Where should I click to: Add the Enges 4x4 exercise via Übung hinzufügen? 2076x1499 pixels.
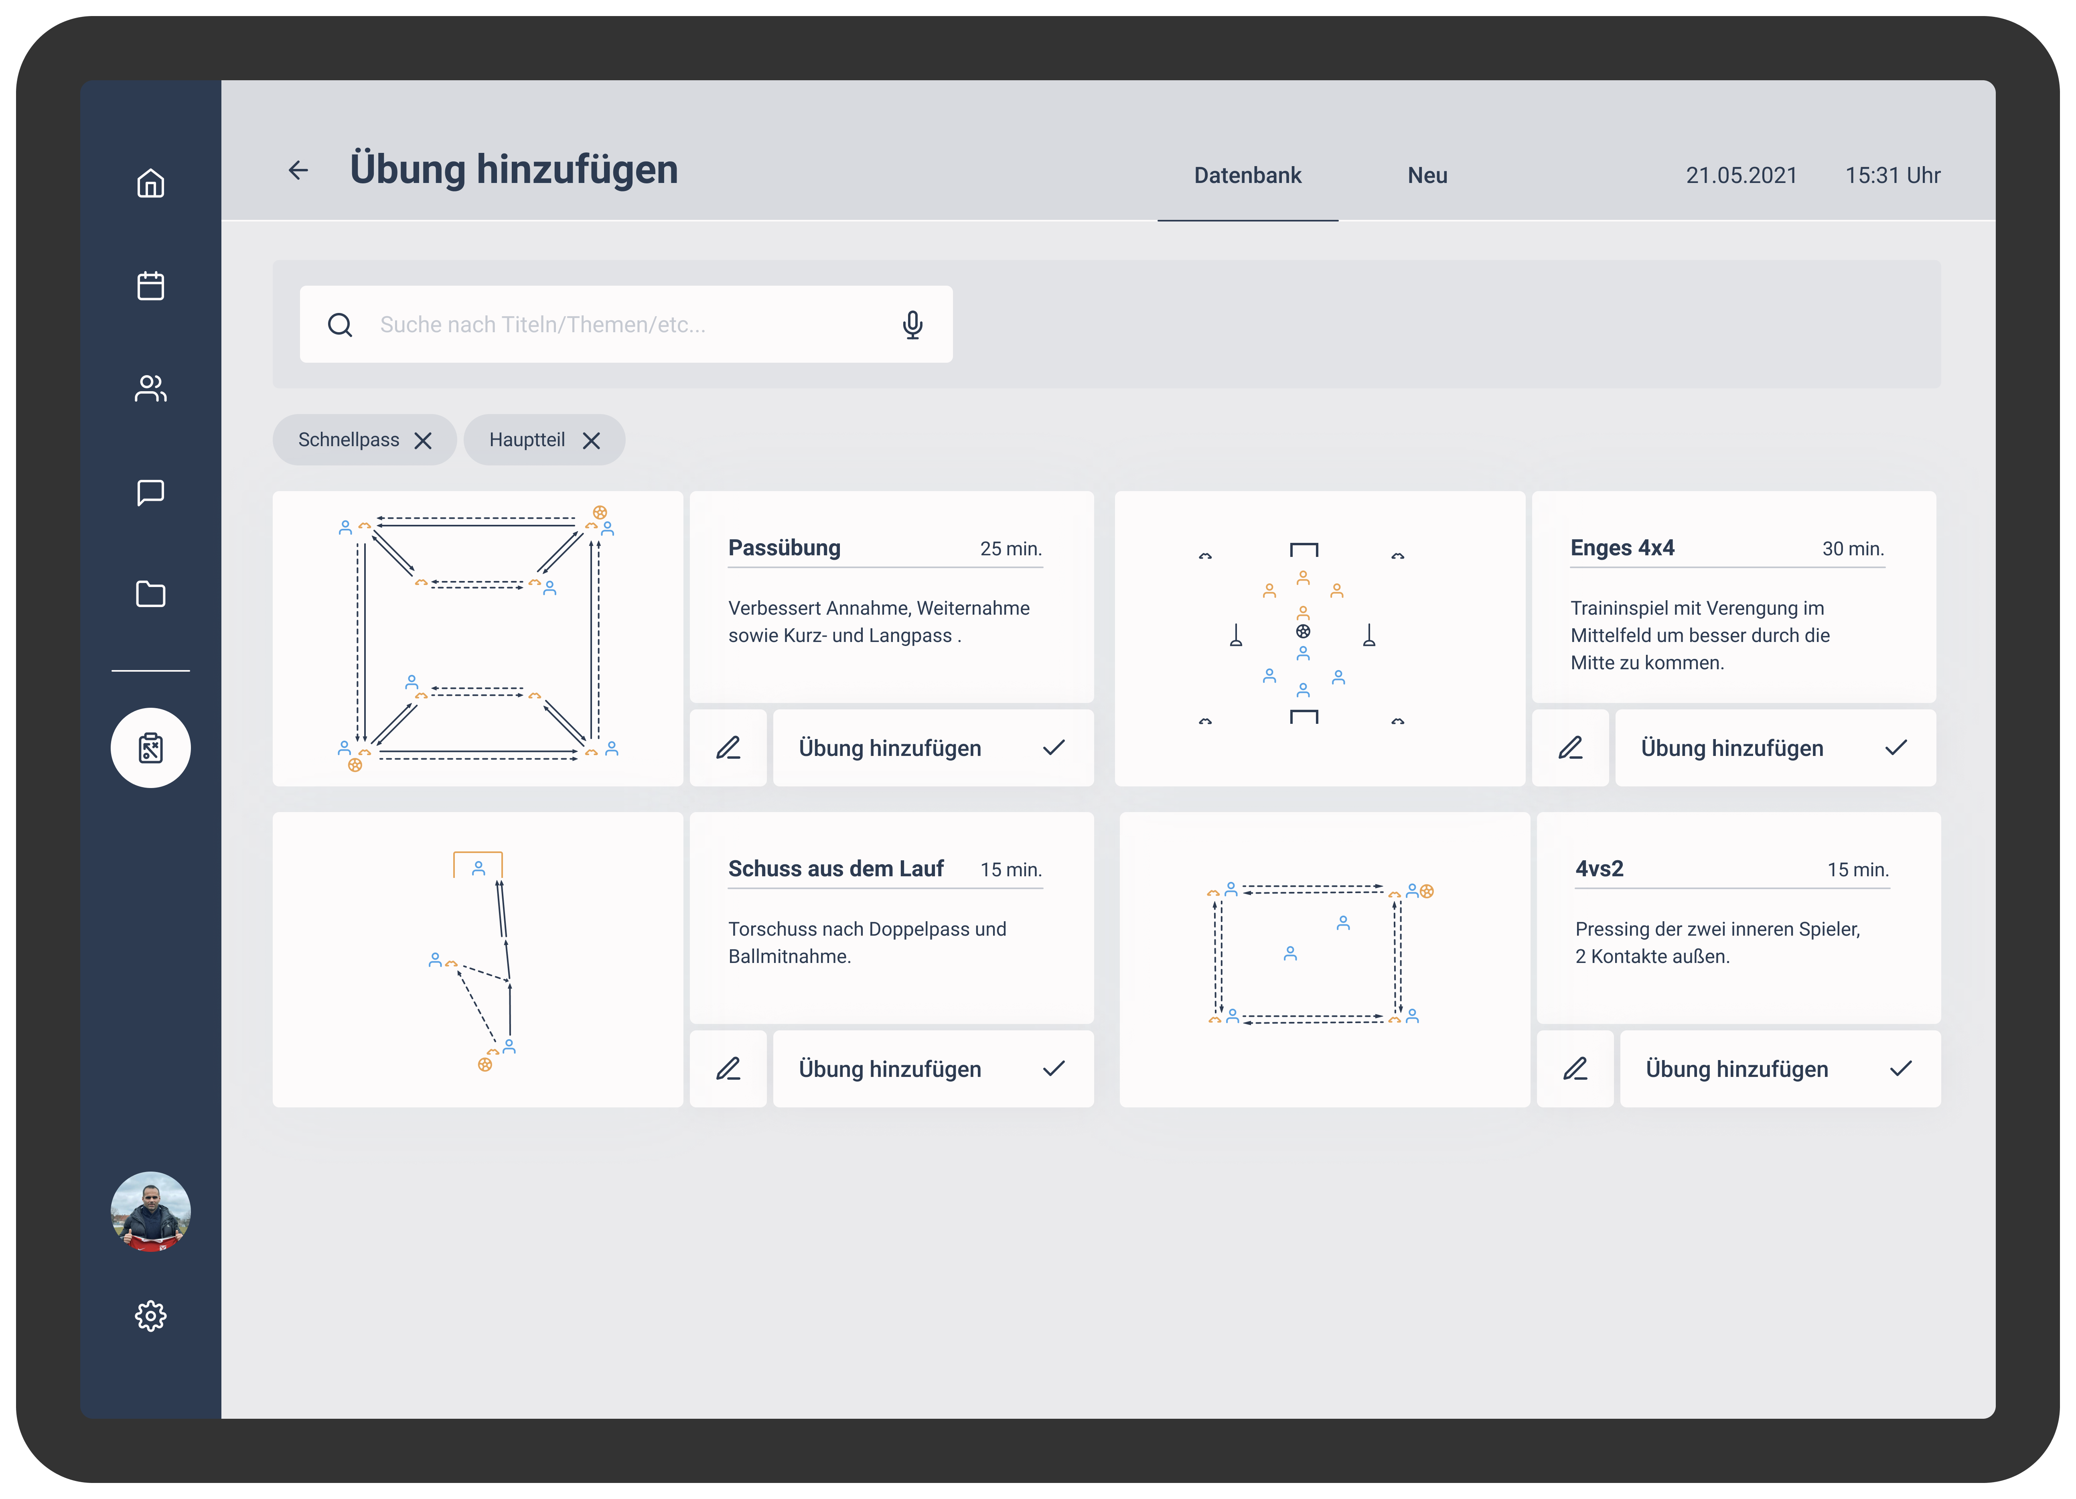tap(1776, 748)
